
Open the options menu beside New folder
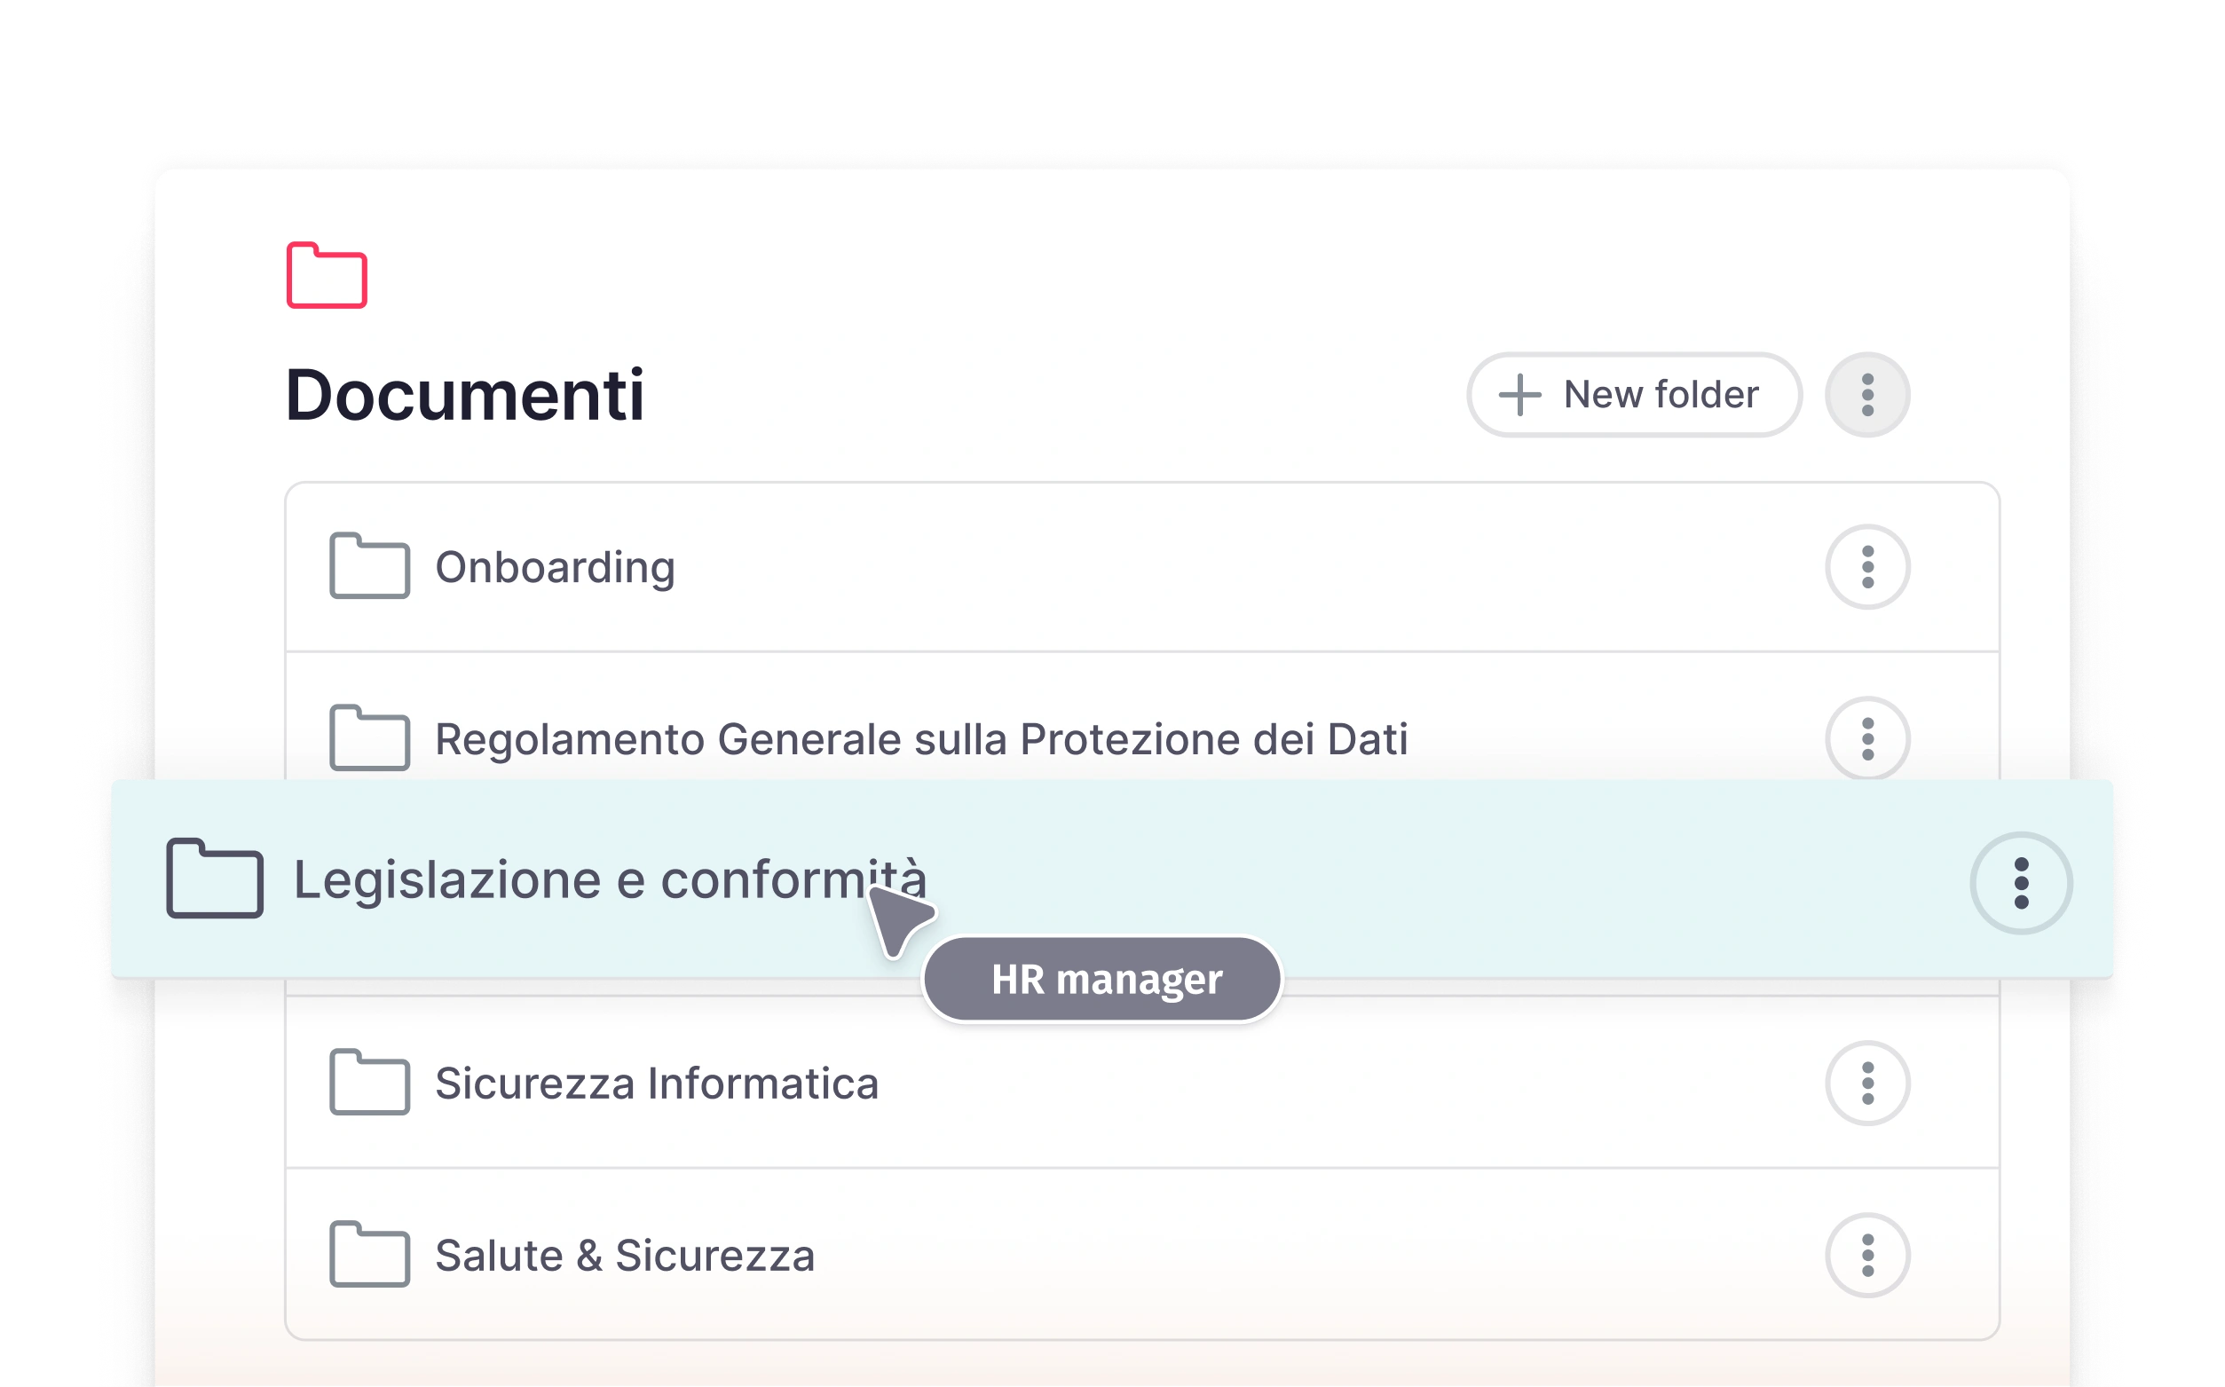(x=1867, y=395)
